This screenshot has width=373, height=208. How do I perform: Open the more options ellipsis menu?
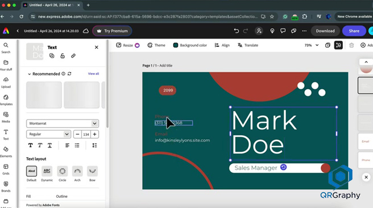pos(304,31)
